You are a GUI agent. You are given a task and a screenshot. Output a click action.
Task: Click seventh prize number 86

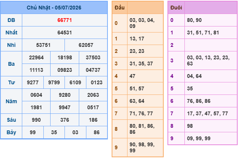(x=97, y=132)
